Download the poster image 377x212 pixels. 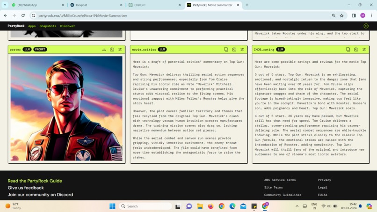click(x=104, y=49)
